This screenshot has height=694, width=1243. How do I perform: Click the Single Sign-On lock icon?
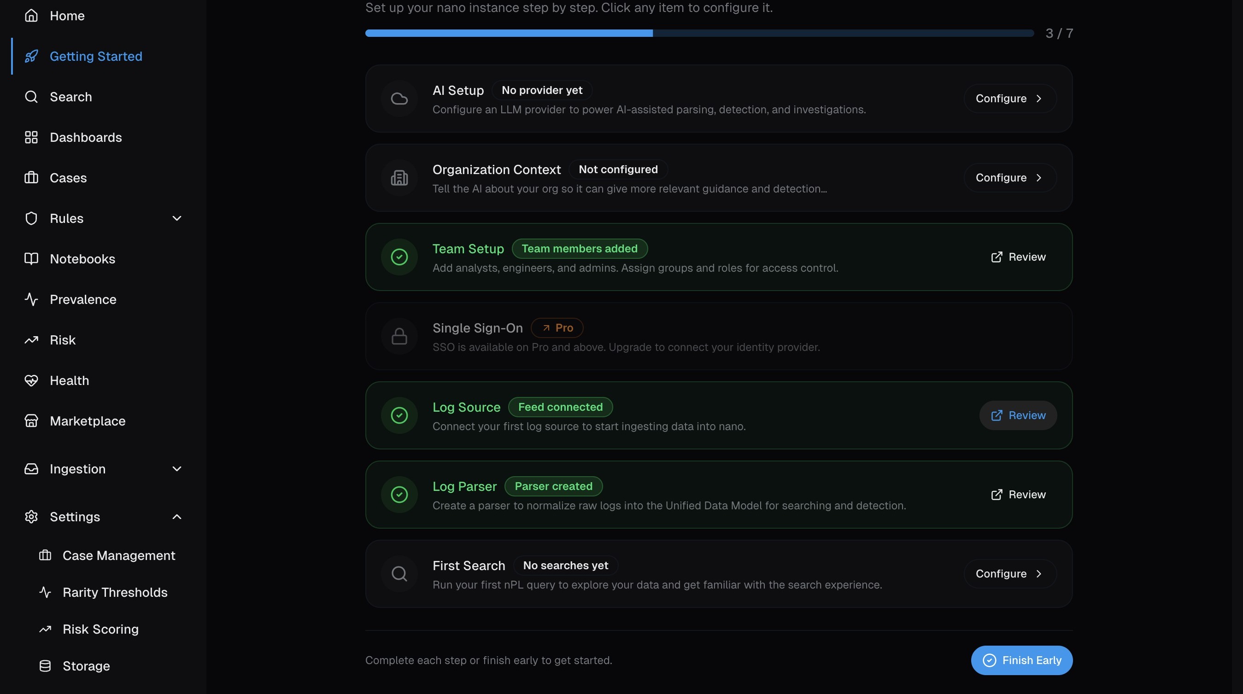399,336
